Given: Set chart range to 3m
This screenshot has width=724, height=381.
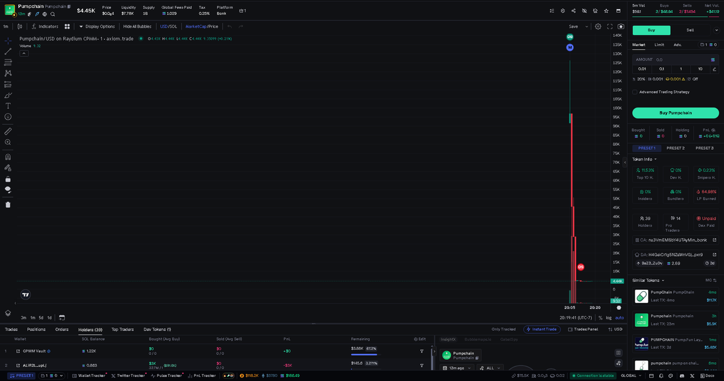Looking at the screenshot, I should (x=24, y=318).
